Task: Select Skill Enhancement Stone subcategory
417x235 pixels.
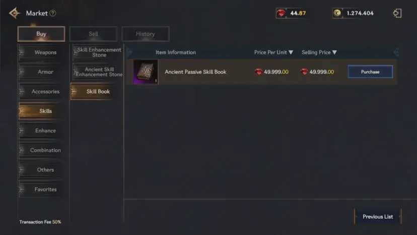Action: click(98, 52)
